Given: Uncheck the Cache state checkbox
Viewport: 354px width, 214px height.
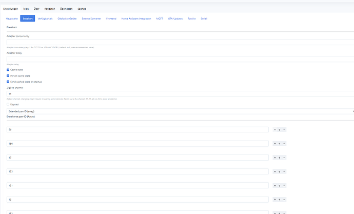Looking at the screenshot, I should tap(8, 69).
